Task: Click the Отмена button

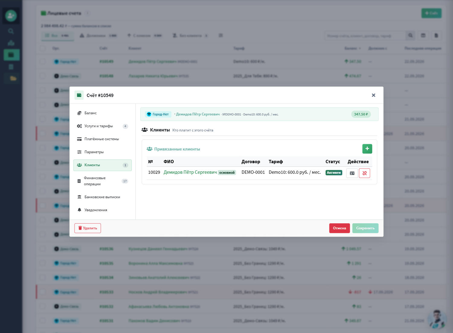Action: tap(339, 228)
